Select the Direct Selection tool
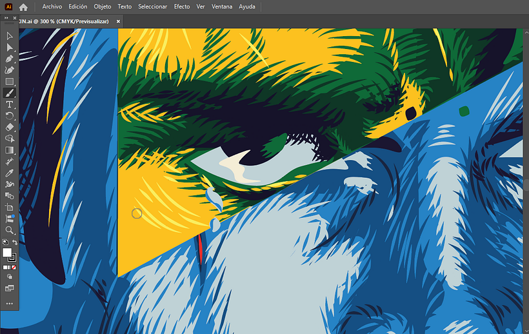The height and width of the screenshot is (334, 529). [10, 47]
